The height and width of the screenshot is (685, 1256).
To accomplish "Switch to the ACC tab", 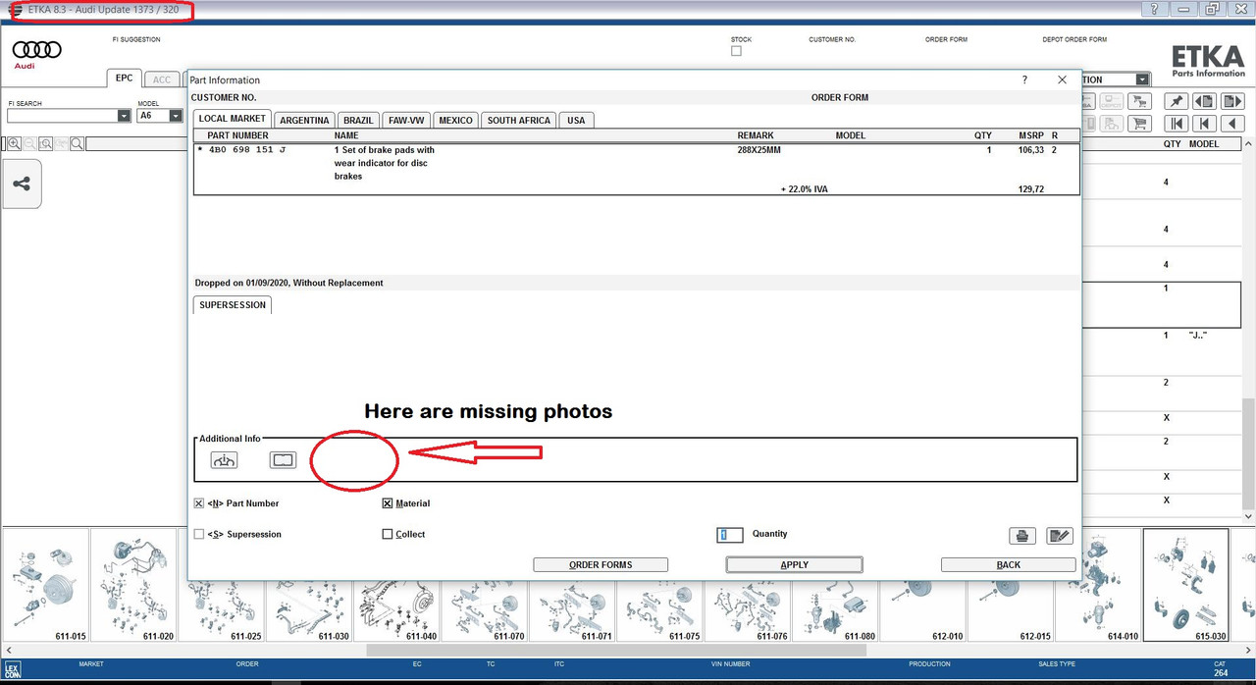I will (162, 79).
